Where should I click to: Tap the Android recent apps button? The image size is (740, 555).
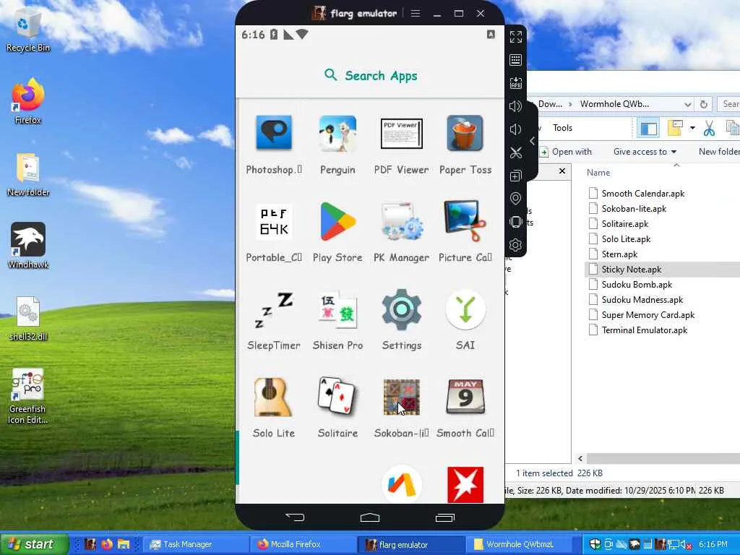pyautogui.click(x=444, y=517)
